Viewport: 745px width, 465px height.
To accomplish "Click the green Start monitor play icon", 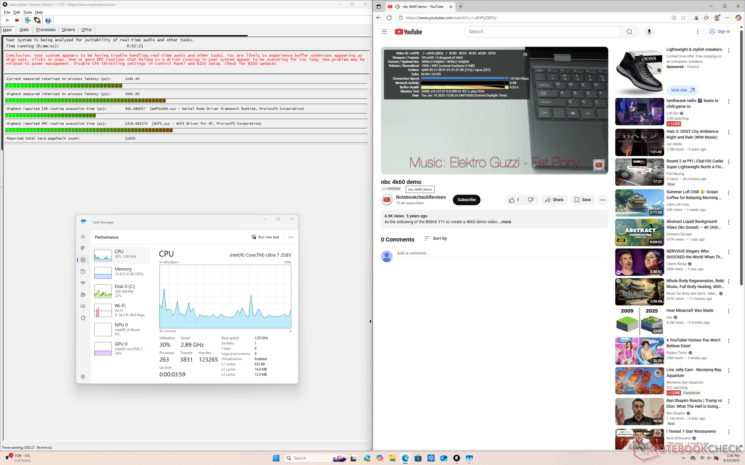I will pyautogui.click(x=7, y=20).
